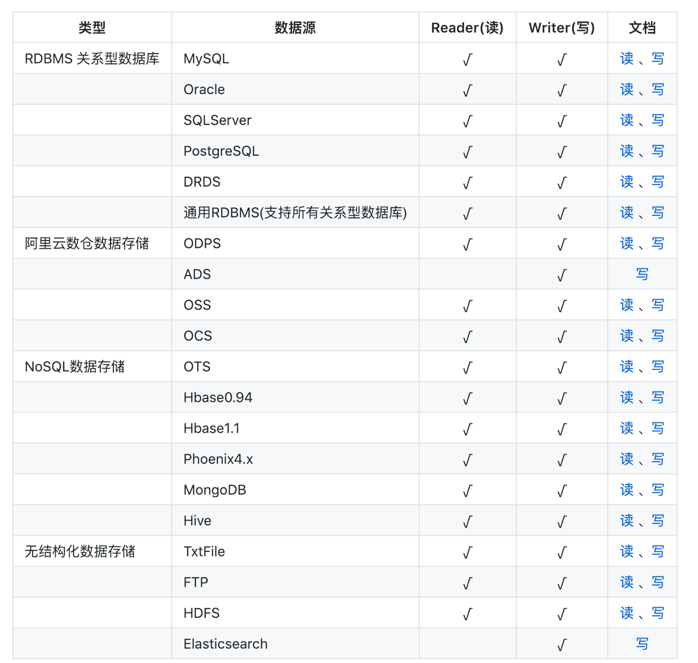
Task: Click the MySQL data source cell
Action: click(295, 59)
